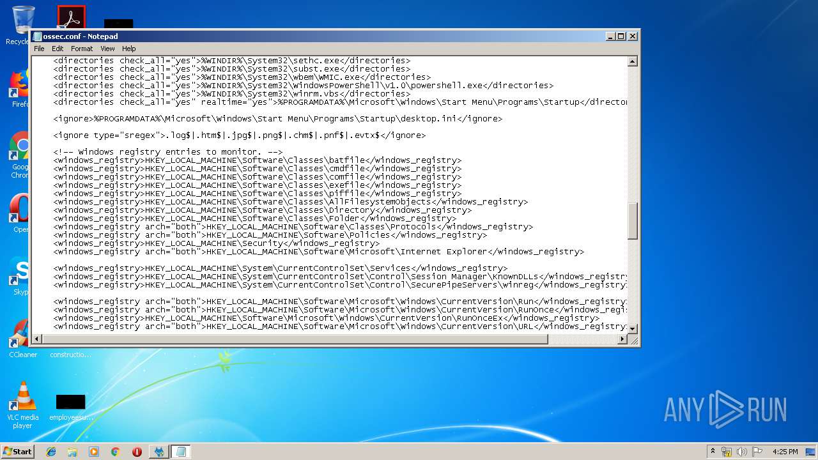Show hidden system tray icons
Viewport: 818px width, 460px height.
(713, 452)
